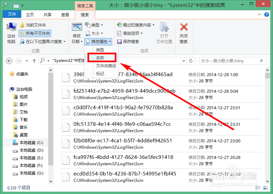Select Local Disk (E:) drive

click(x=28, y=158)
